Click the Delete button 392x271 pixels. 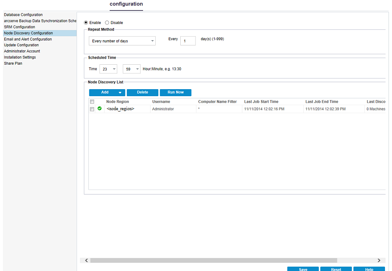pos(142,93)
